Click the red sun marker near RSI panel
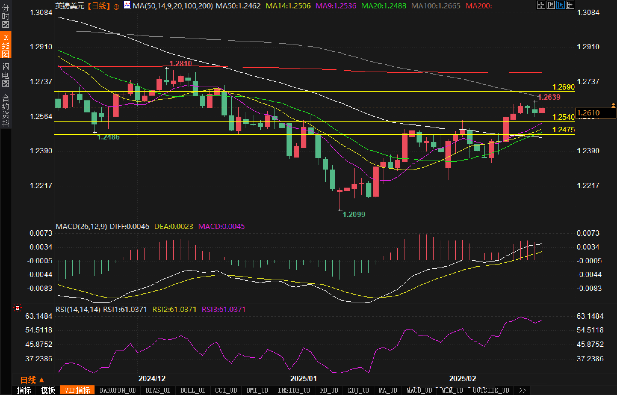Screen dimensions: 617x395 [x=17, y=308]
